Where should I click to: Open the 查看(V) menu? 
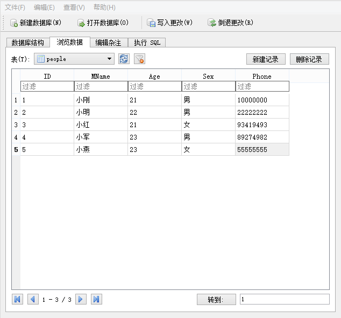(x=74, y=8)
